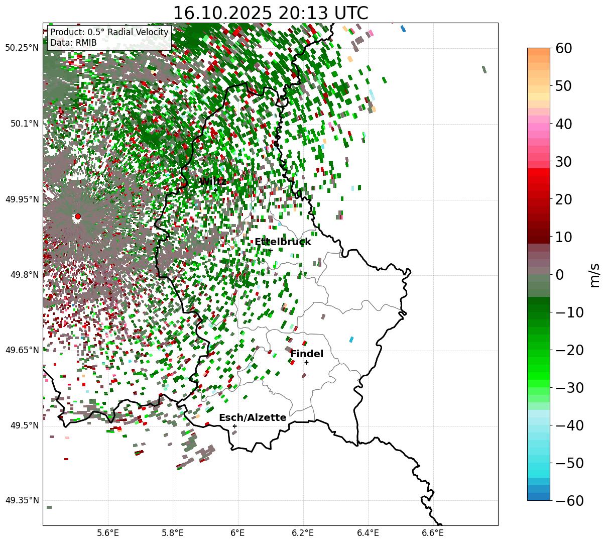Image resolution: width=606 pixels, height=543 pixels.
Task: Click the colorbar −30 tick label
Action: [x=570, y=387]
